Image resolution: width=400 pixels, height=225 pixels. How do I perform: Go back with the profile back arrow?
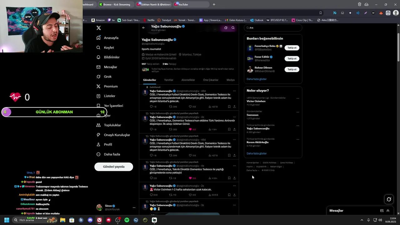(143, 28)
